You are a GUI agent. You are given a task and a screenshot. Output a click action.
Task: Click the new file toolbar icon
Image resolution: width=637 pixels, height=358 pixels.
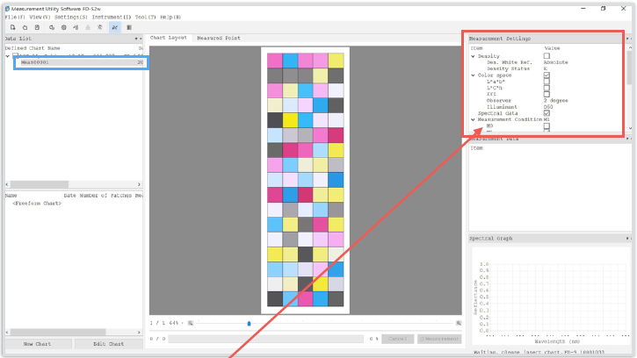click(11, 27)
